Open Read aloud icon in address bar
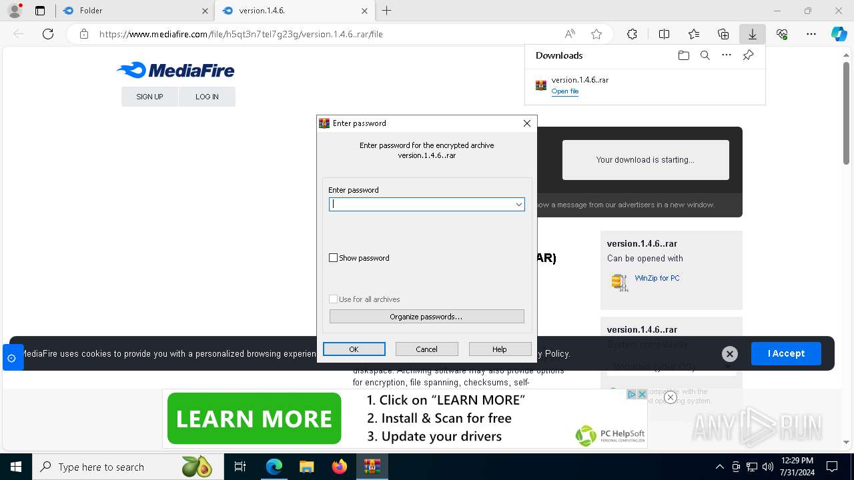 pyautogui.click(x=570, y=34)
